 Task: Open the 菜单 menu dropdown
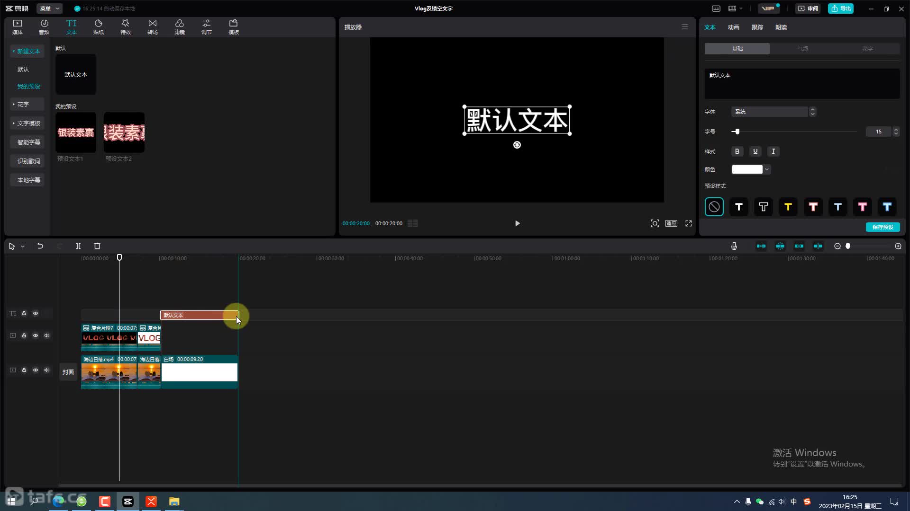pos(49,9)
